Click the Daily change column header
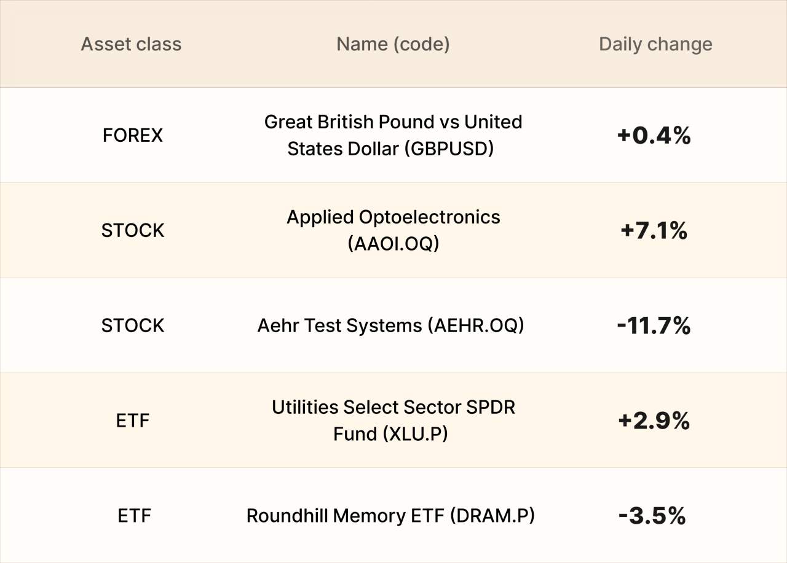Screen dimensions: 787x563 [655, 44]
